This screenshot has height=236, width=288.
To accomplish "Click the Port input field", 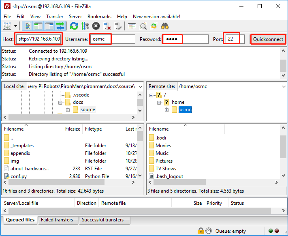I will 235,39.
